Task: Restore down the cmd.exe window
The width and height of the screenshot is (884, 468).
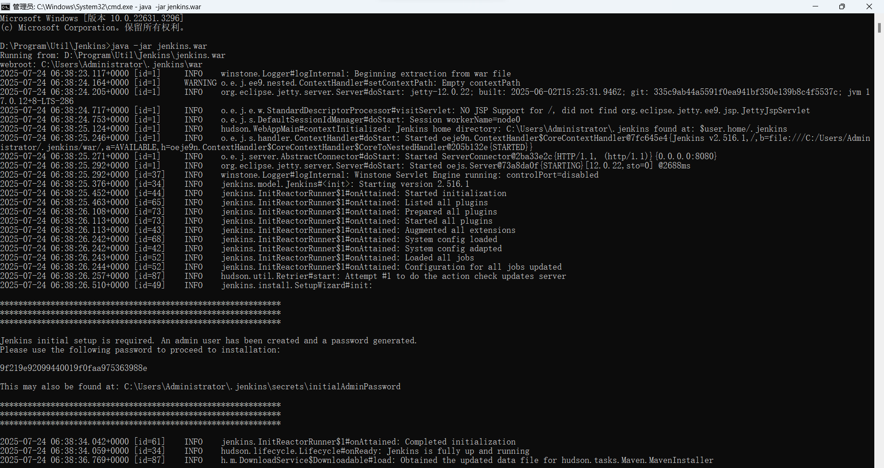Action: (842, 6)
